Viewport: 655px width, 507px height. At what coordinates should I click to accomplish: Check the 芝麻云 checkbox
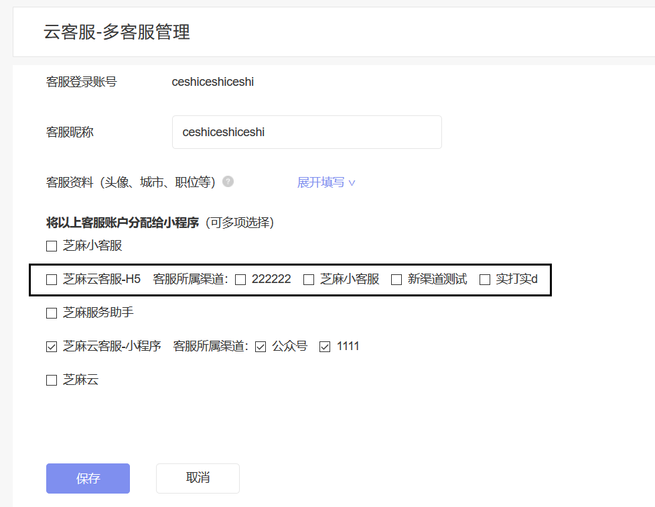pyautogui.click(x=52, y=380)
